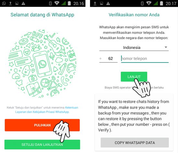
Task: Tap the upload arrow icon on left phone
Action: pyautogui.click(x=10, y=4)
